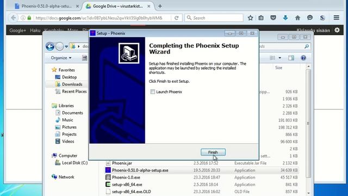Click Kirjaudu sisään sign-in link
348x196 pixels.
[x=313, y=30]
